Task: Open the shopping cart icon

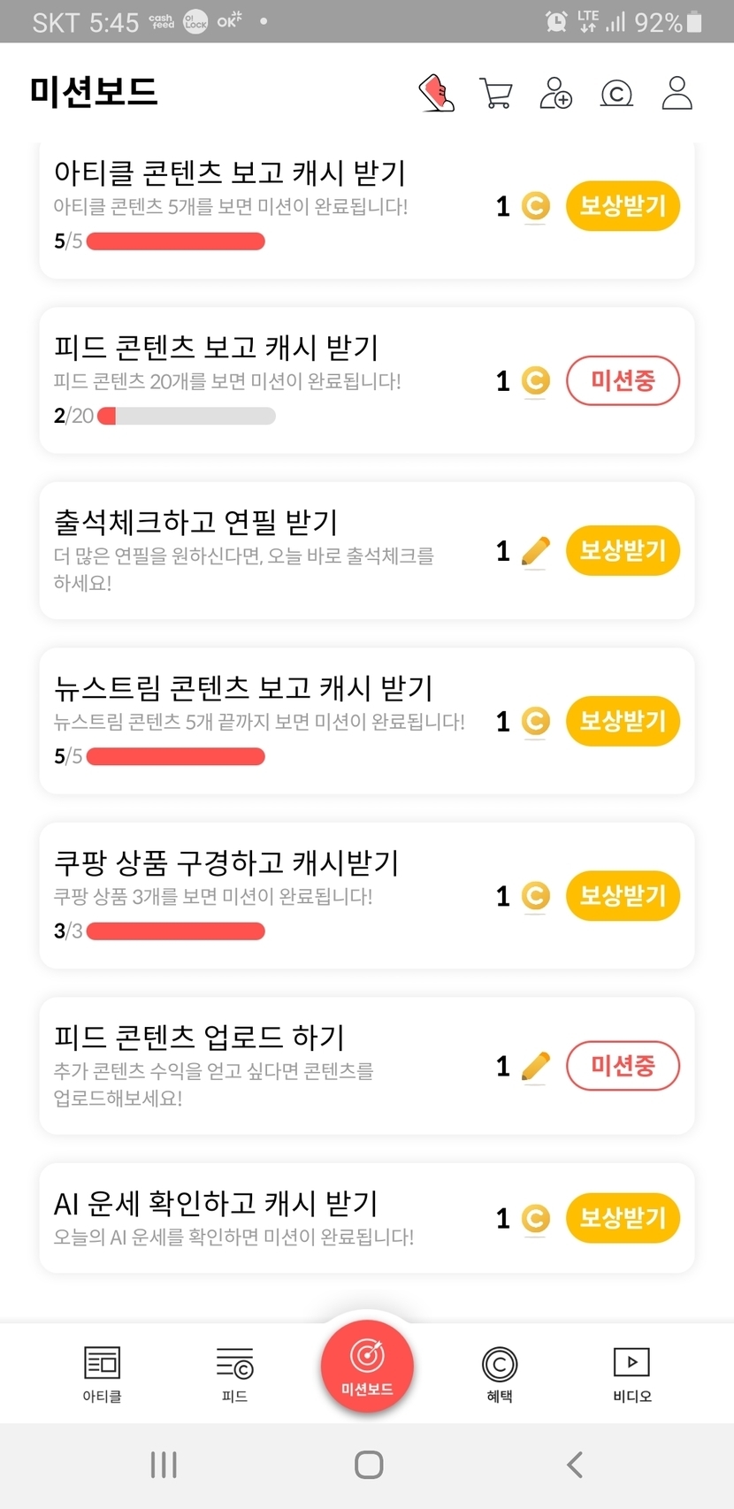Action: [496, 93]
